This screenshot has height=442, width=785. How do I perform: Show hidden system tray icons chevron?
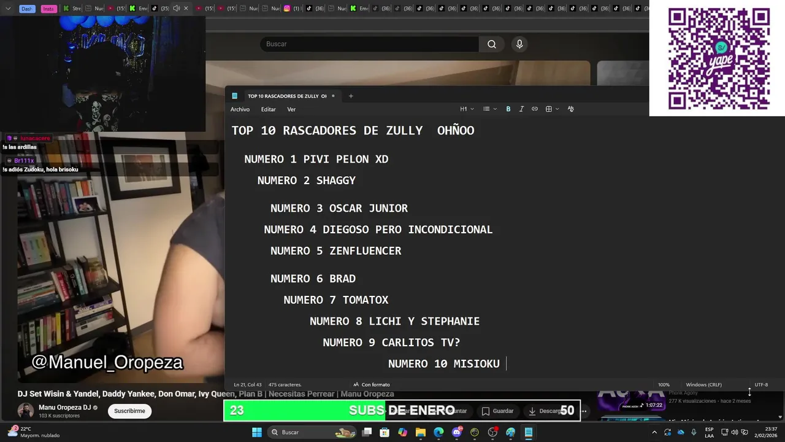click(x=654, y=432)
